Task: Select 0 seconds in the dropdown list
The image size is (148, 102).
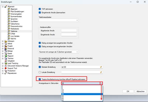Action: pyautogui.click(x=82, y=86)
